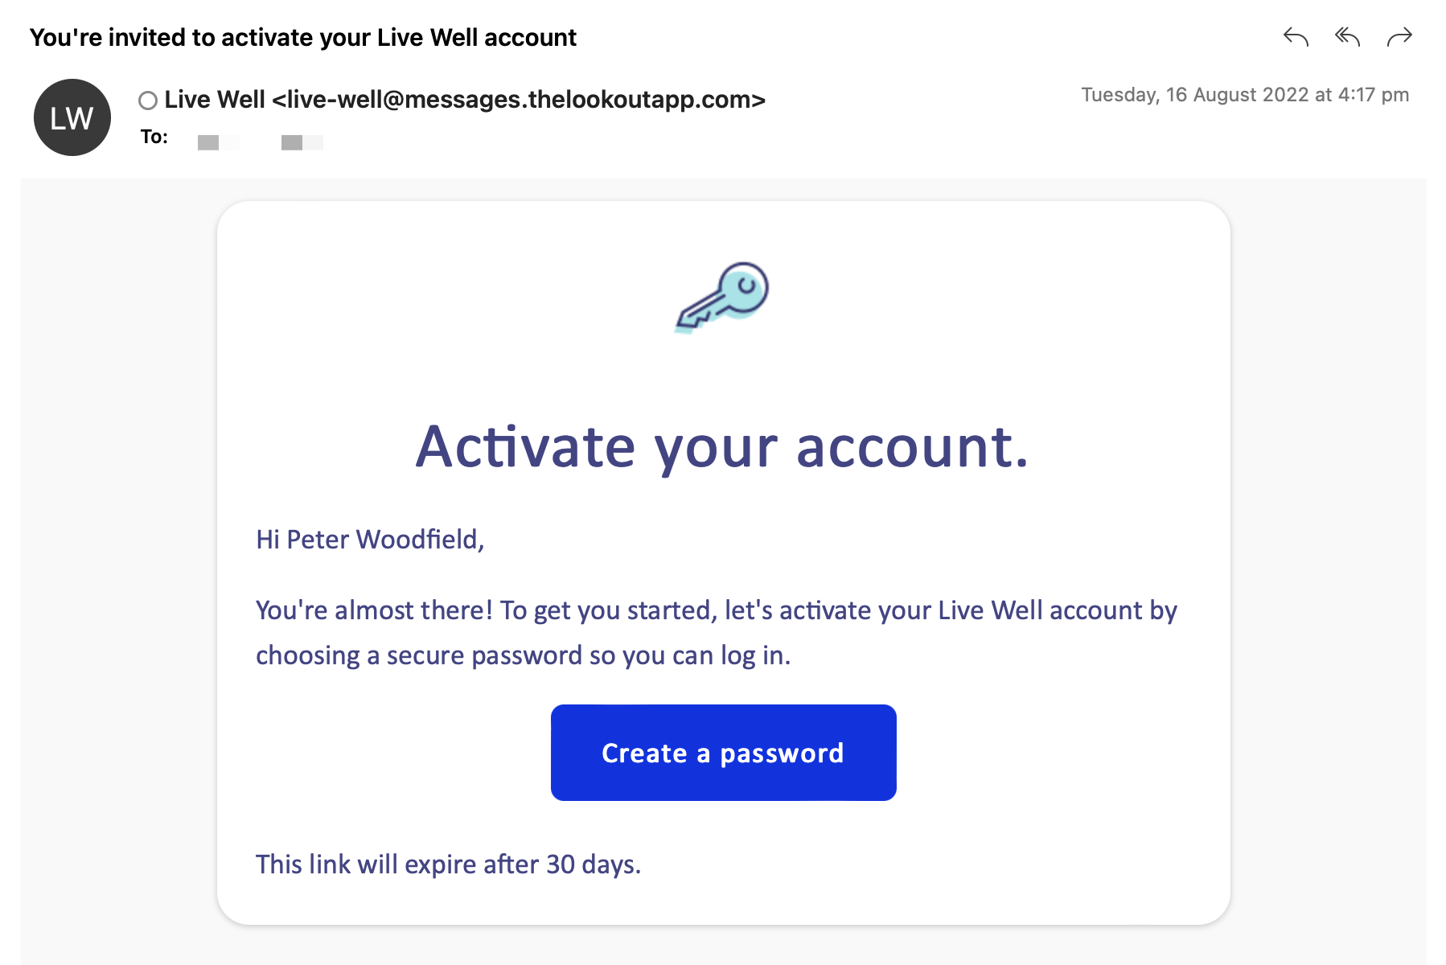This screenshot has height=965, width=1446.
Task: Click the Reply All double-arrow icon
Action: pyautogui.click(x=1347, y=37)
